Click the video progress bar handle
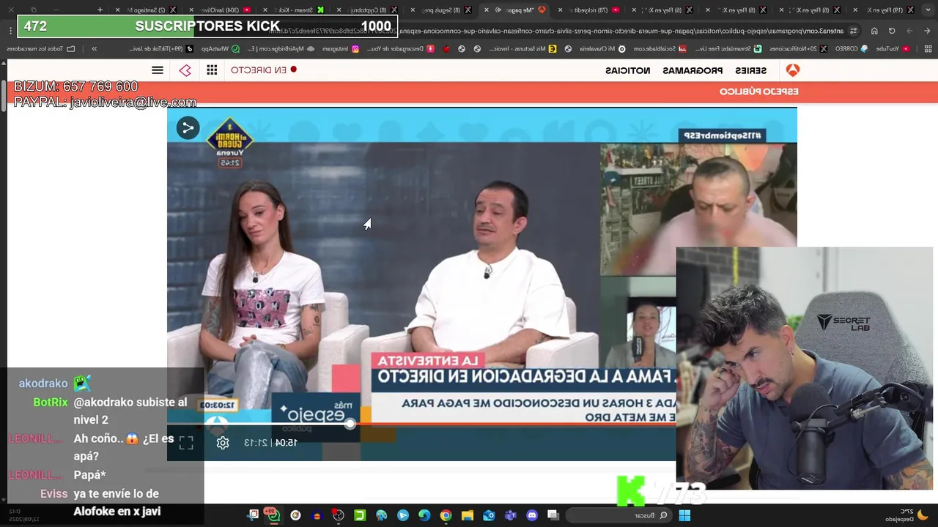 tap(350, 424)
